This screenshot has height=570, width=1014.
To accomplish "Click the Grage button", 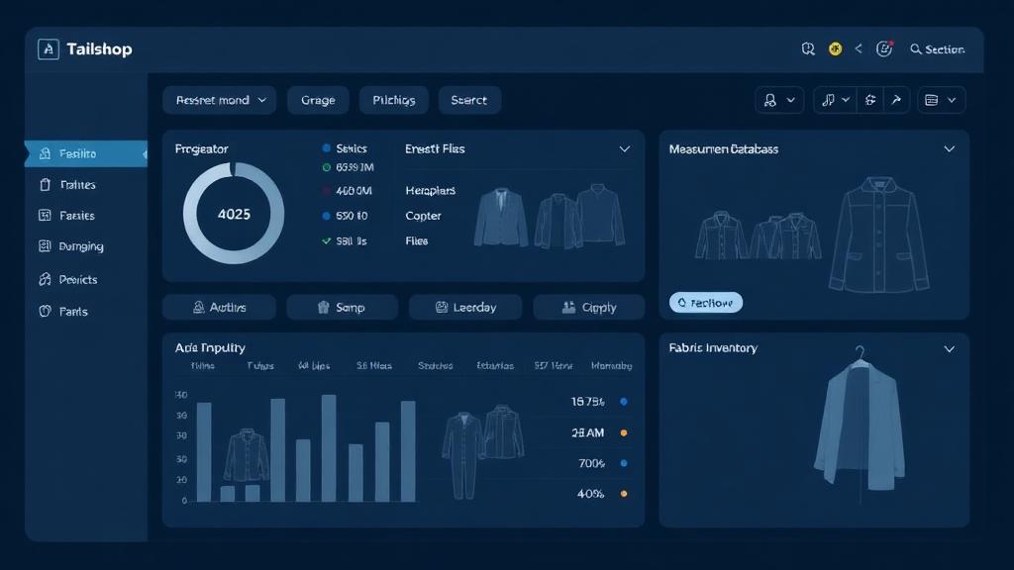I will [317, 99].
